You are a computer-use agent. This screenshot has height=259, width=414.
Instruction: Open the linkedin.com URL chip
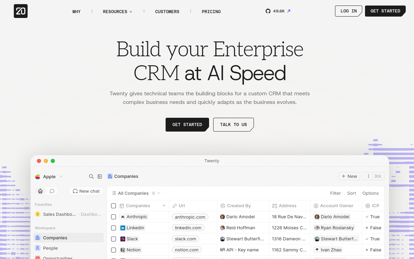pyautogui.click(x=188, y=228)
